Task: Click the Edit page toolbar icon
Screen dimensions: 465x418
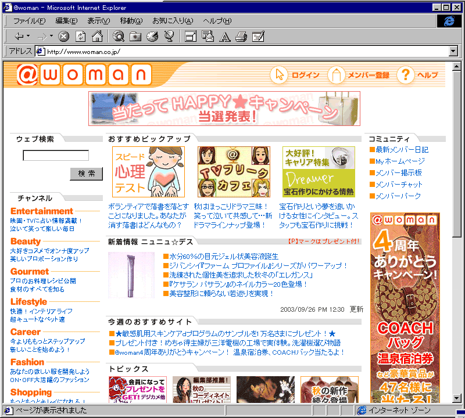Action: pyautogui.click(x=258, y=37)
